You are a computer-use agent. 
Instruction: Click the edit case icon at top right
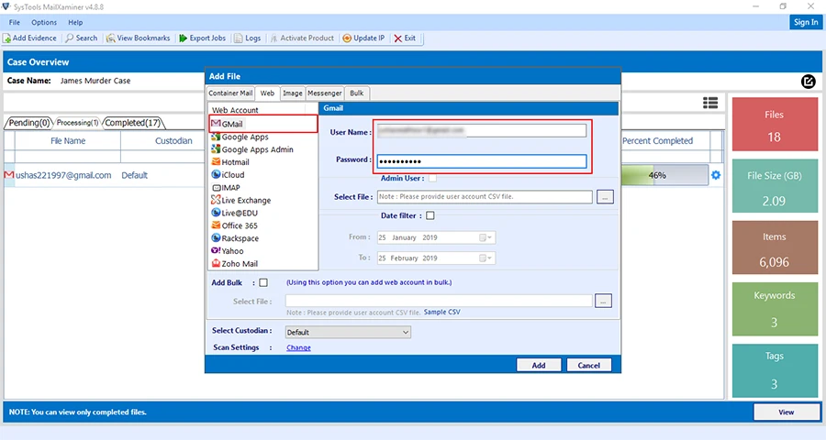pos(808,82)
